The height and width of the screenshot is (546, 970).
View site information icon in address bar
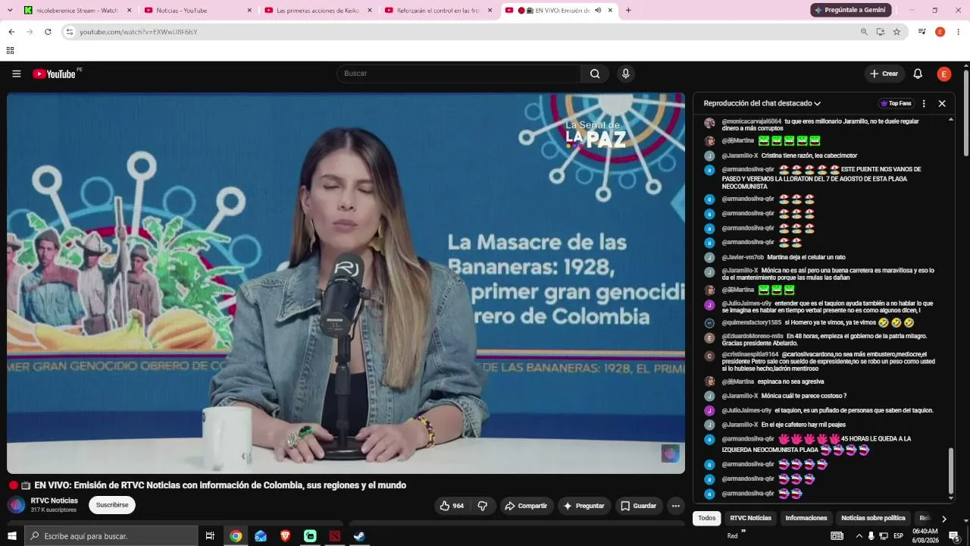pyautogui.click(x=69, y=32)
